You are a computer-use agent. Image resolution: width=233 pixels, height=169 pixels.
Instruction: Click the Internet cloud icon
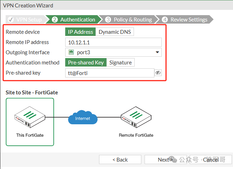[x=83, y=117]
